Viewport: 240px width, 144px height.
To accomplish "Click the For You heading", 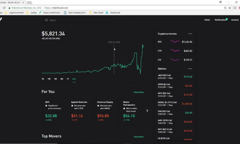I will coord(48,92).
